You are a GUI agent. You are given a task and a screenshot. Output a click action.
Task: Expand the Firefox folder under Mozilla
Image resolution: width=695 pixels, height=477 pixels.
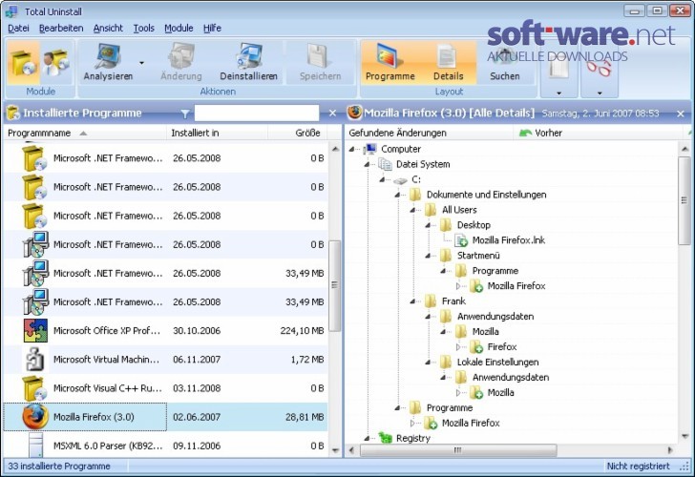click(x=458, y=347)
